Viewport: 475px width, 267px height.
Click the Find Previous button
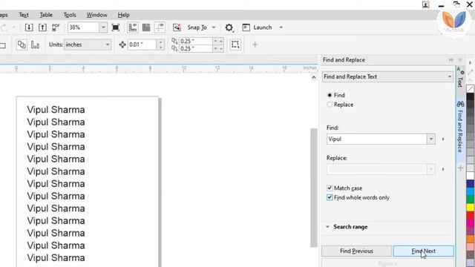click(356, 251)
